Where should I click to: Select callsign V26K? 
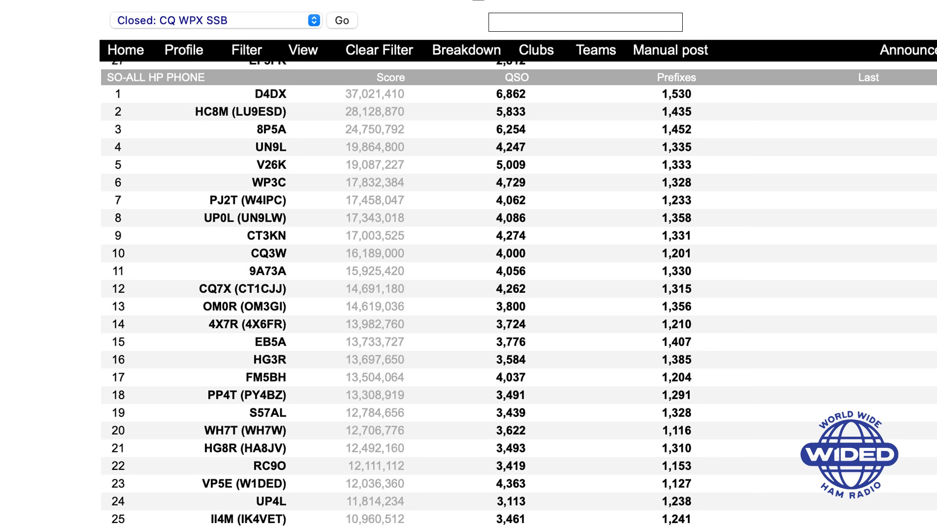[x=271, y=164]
